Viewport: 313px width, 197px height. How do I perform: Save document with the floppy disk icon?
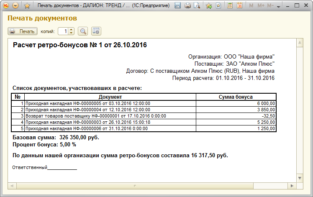click(x=177, y=5)
